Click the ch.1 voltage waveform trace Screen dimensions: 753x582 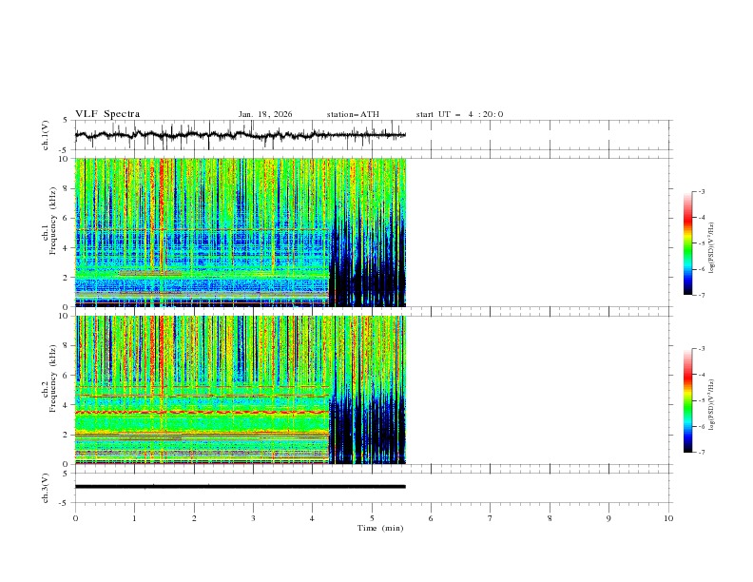[241, 135]
